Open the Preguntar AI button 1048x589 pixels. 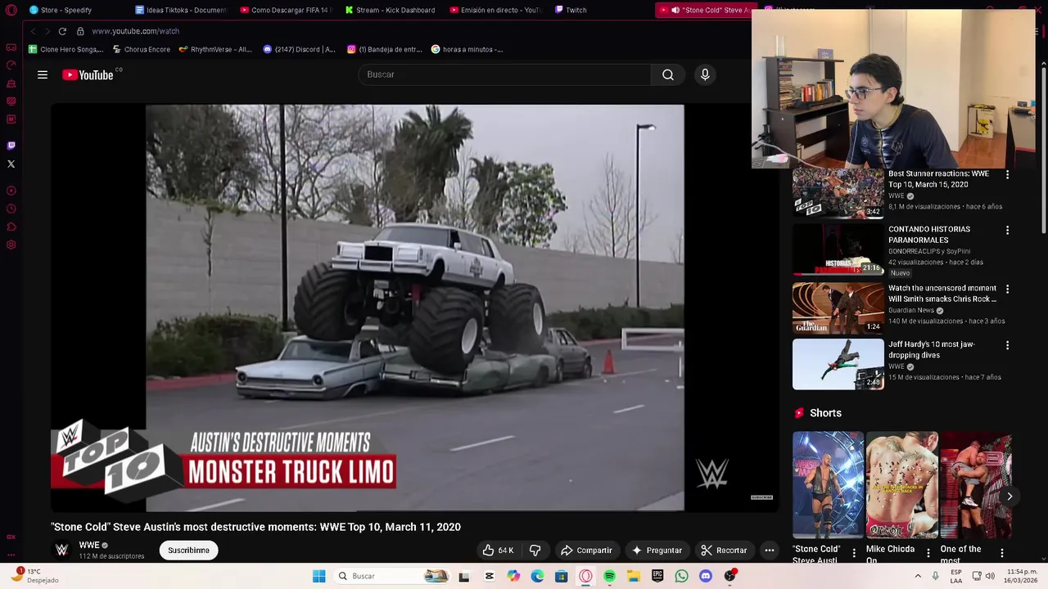(656, 551)
